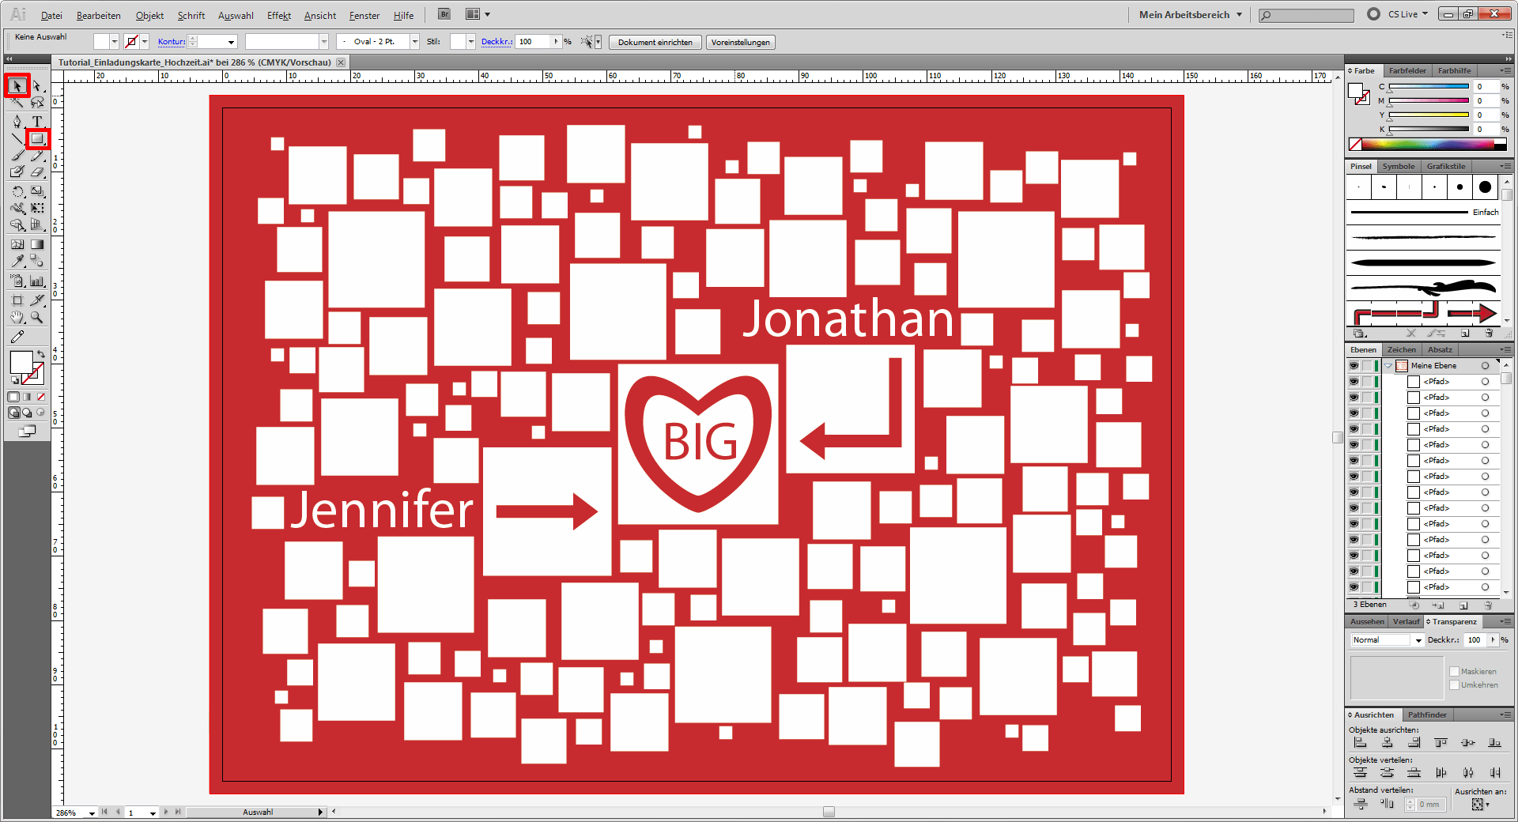
Task: Click the delete layer trash icon
Action: [1488, 605]
